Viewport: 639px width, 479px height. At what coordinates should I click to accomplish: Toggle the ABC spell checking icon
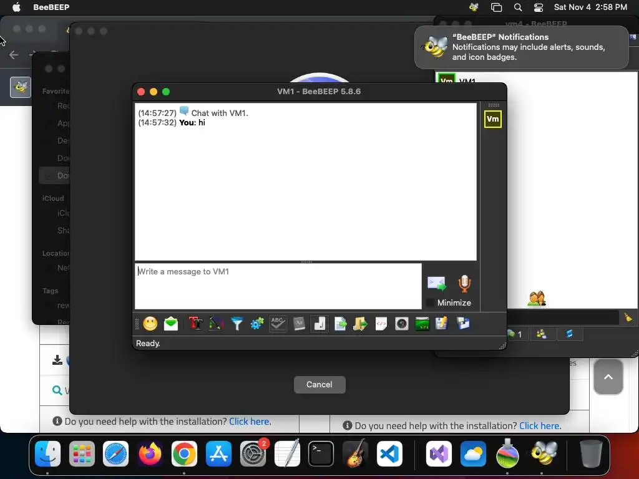278,324
